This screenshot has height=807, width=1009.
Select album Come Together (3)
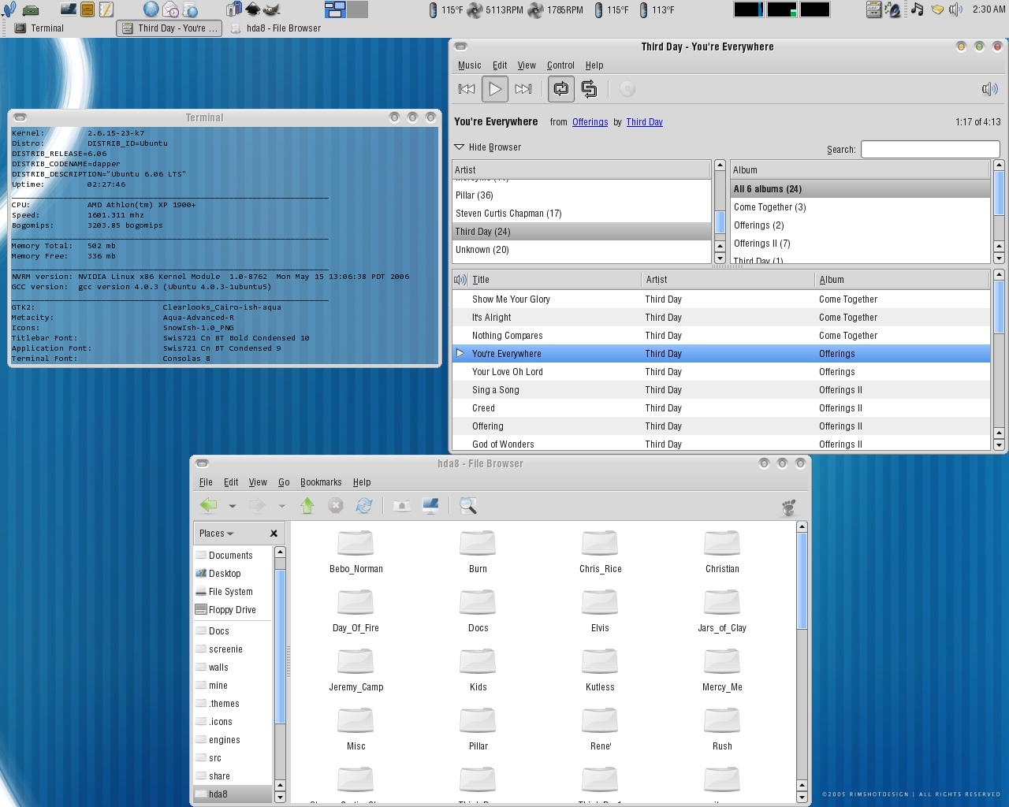(860, 207)
